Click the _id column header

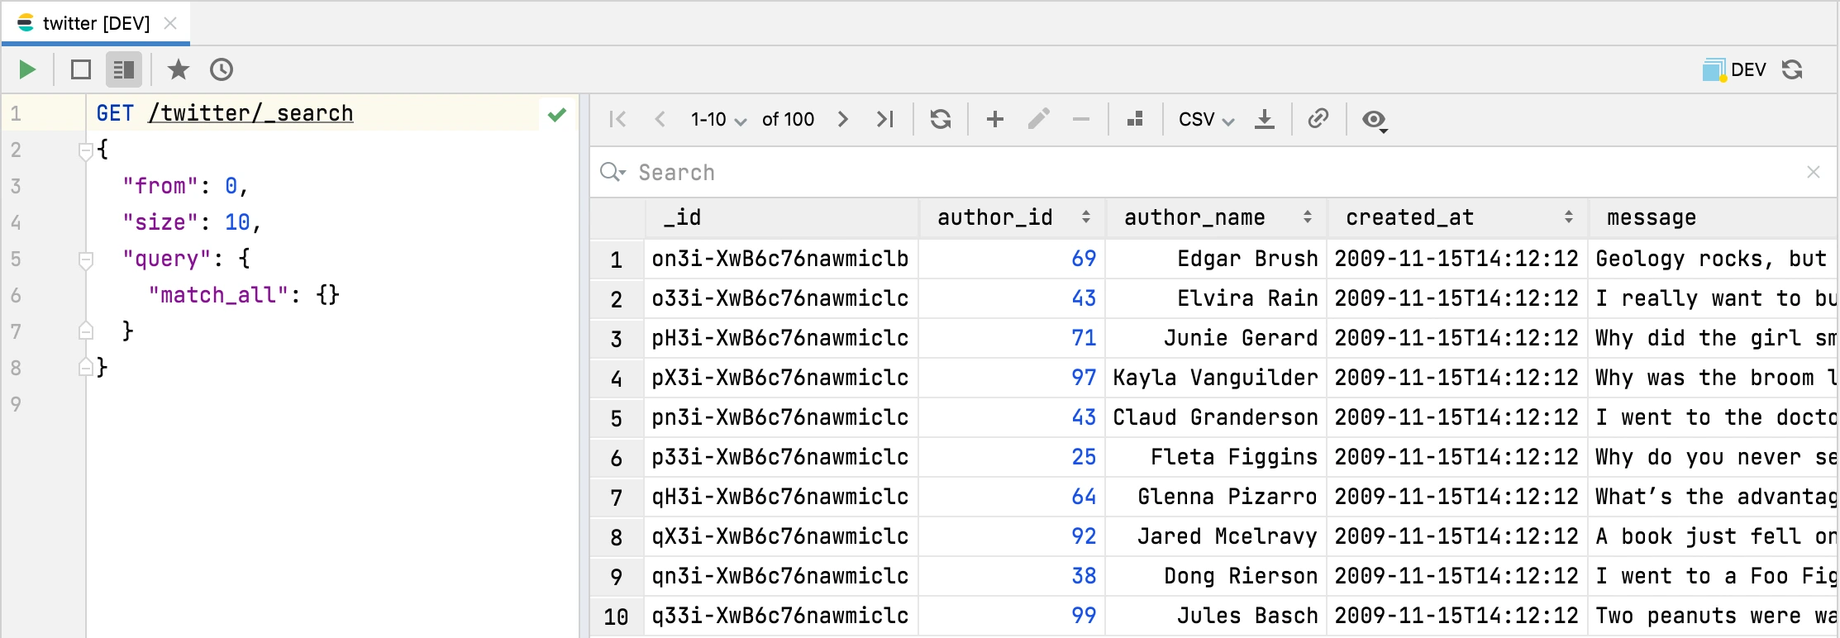[782, 218]
